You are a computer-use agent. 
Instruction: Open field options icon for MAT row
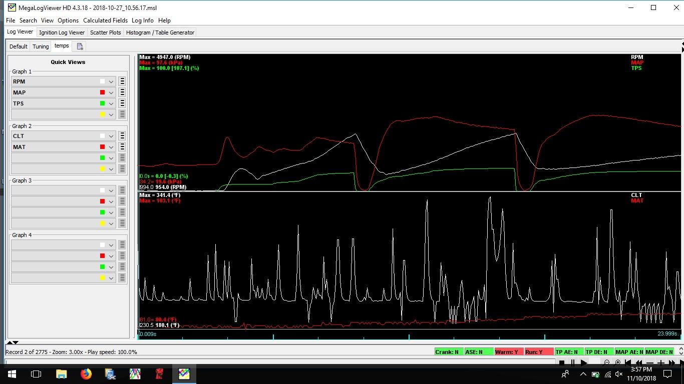(x=122, y=147)
